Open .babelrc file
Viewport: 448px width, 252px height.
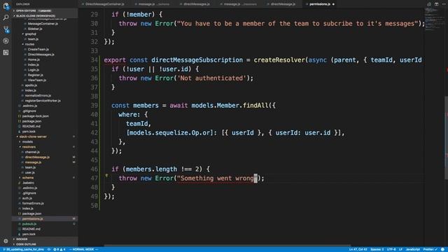(x=28, y=183)
